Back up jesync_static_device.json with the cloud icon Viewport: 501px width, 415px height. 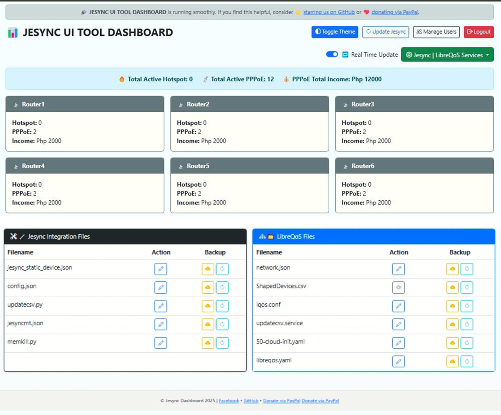[208, 269]
